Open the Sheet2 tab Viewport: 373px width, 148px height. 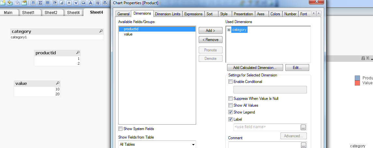pyautogui.click(x=51, y=13)
